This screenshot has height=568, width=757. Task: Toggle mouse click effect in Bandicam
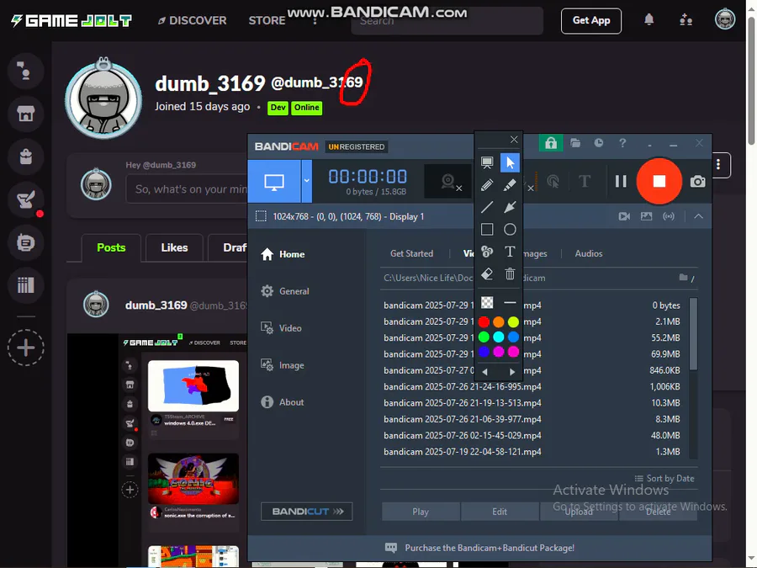click(553, 182)
